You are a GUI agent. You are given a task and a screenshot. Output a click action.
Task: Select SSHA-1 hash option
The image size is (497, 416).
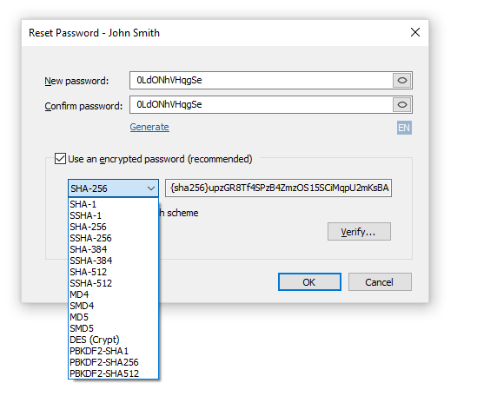point(113,215)
